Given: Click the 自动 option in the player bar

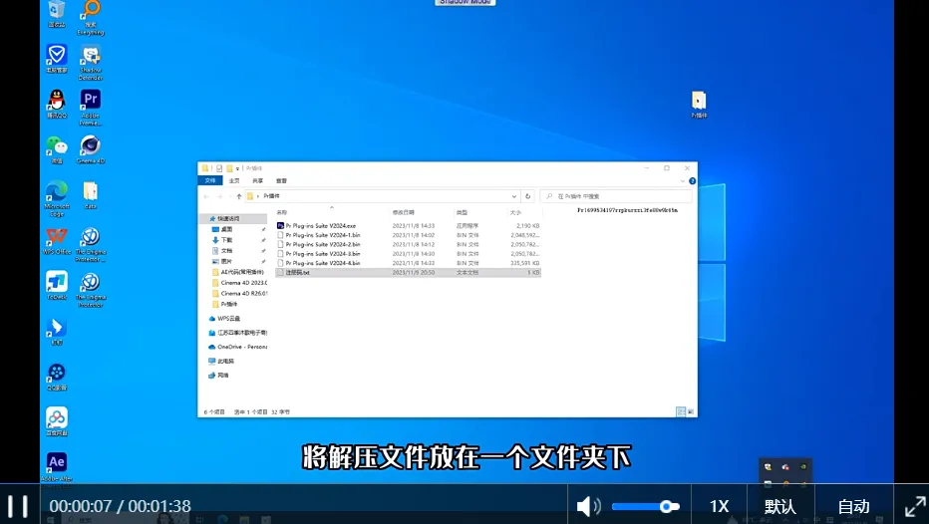Looking at the screenshot, I should tap(854, 506).
